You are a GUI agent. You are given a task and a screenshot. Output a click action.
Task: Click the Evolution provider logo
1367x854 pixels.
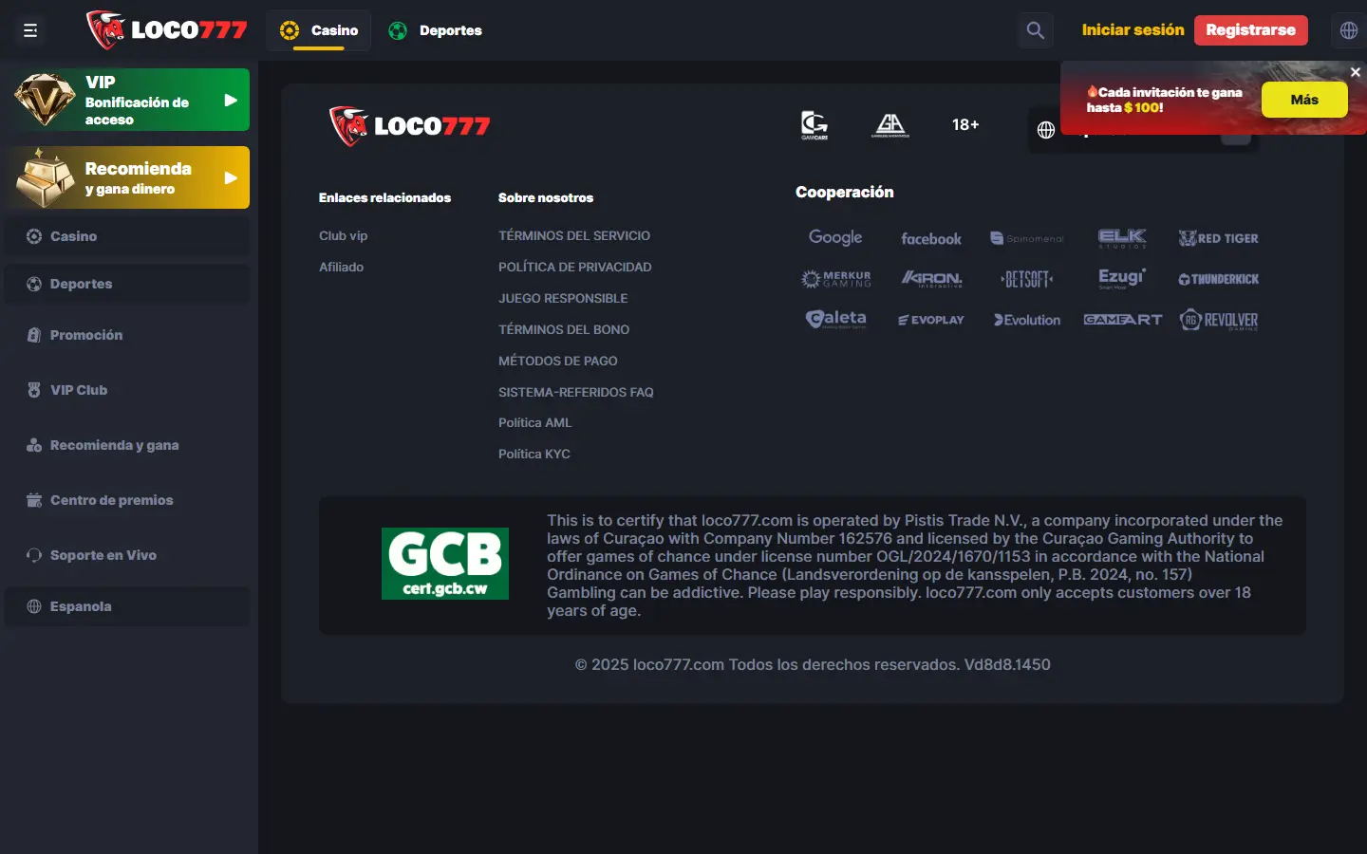[1027, 320]
